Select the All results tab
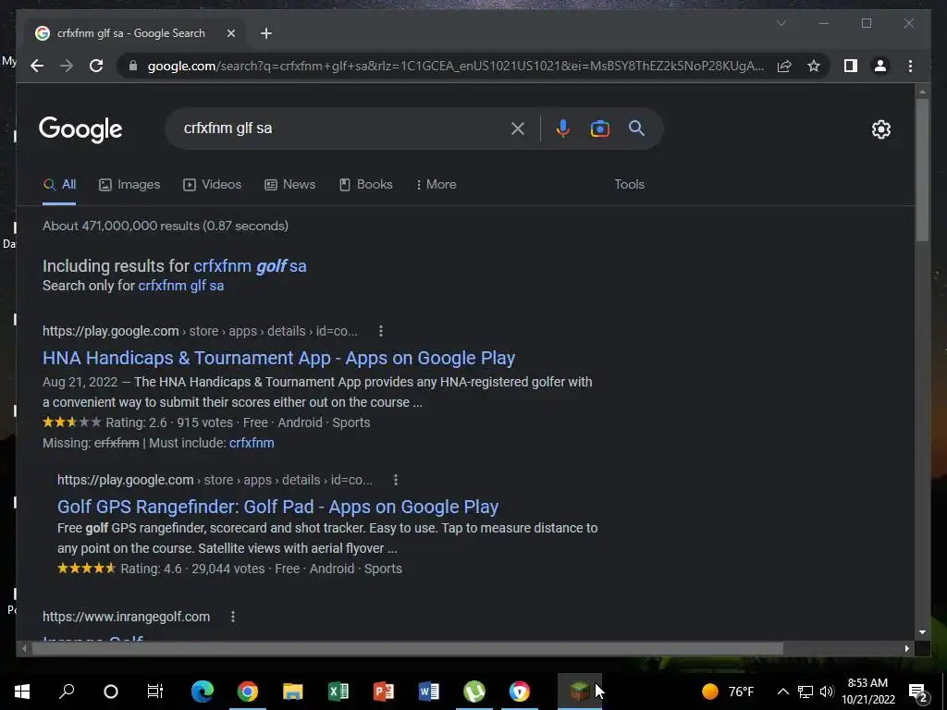947x710 pixels. 59,184
